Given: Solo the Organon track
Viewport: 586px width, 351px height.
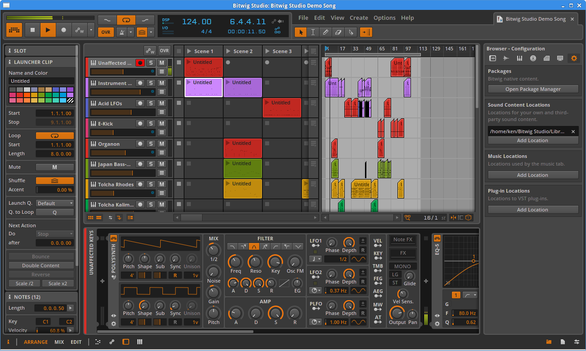Looking at the screenshot, I should tap(151, 144).
